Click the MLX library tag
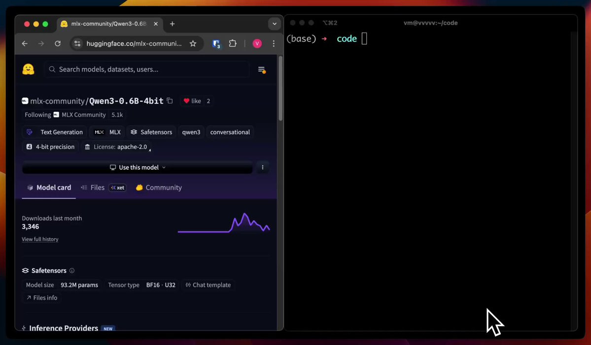The height and width of the screenshot is (345, 591). coord(107,132)
